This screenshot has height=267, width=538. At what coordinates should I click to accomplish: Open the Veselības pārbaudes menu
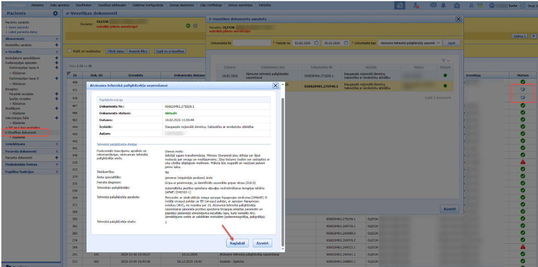coord(112,4)
